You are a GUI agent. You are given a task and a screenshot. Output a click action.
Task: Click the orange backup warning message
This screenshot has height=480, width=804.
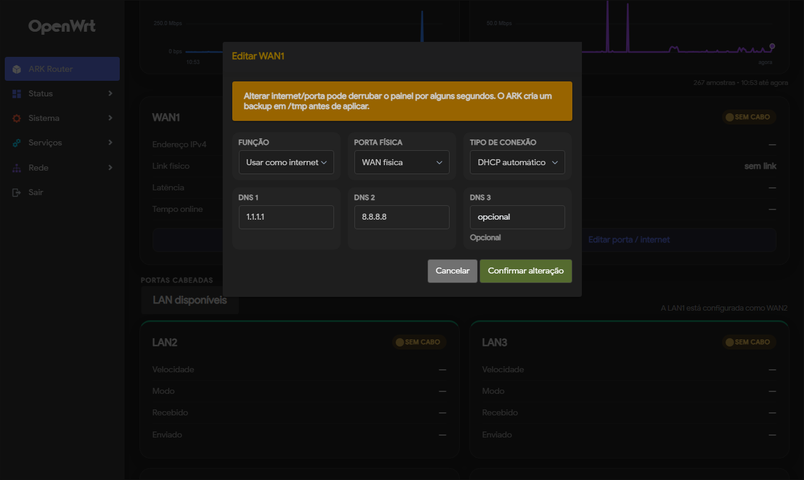click(402, 101)
